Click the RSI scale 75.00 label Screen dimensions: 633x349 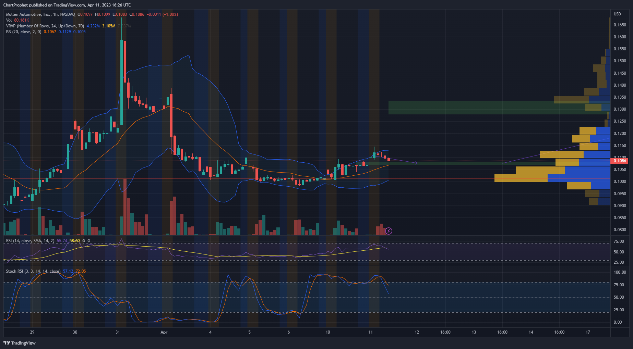pyautogui.click(x=619, y=241)
